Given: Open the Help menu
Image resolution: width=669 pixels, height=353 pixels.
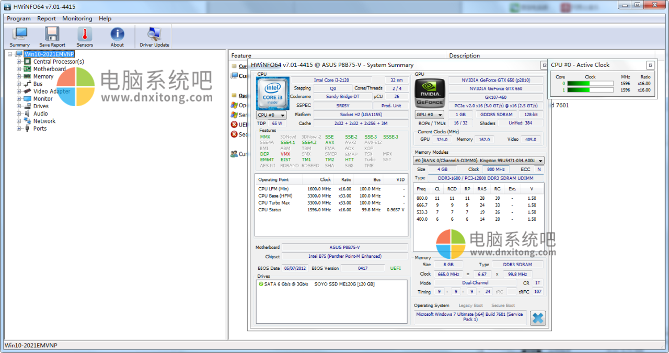Looking at the screenshot, I should 105,18.
